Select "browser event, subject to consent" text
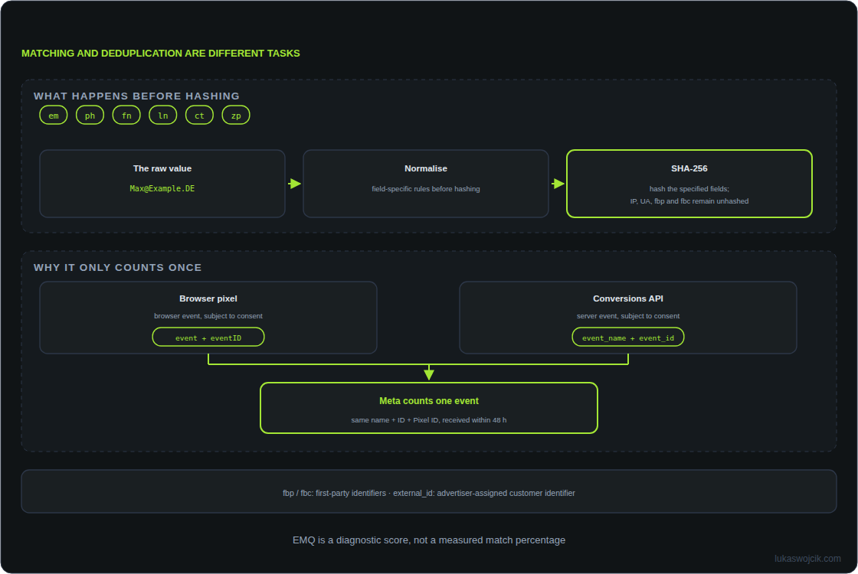 pos(208,316)
